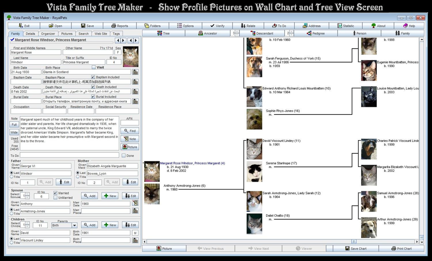Uncheck Burial Included
Image resolution: width=432 pixels, height=261 pixels.
(x=93, y=97)
